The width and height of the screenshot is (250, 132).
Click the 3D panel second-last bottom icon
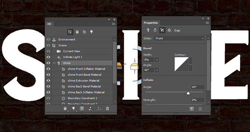point(99,109)
